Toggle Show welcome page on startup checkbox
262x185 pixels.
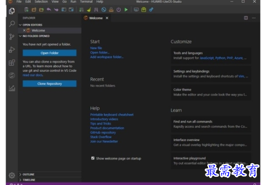click(93, 158)
